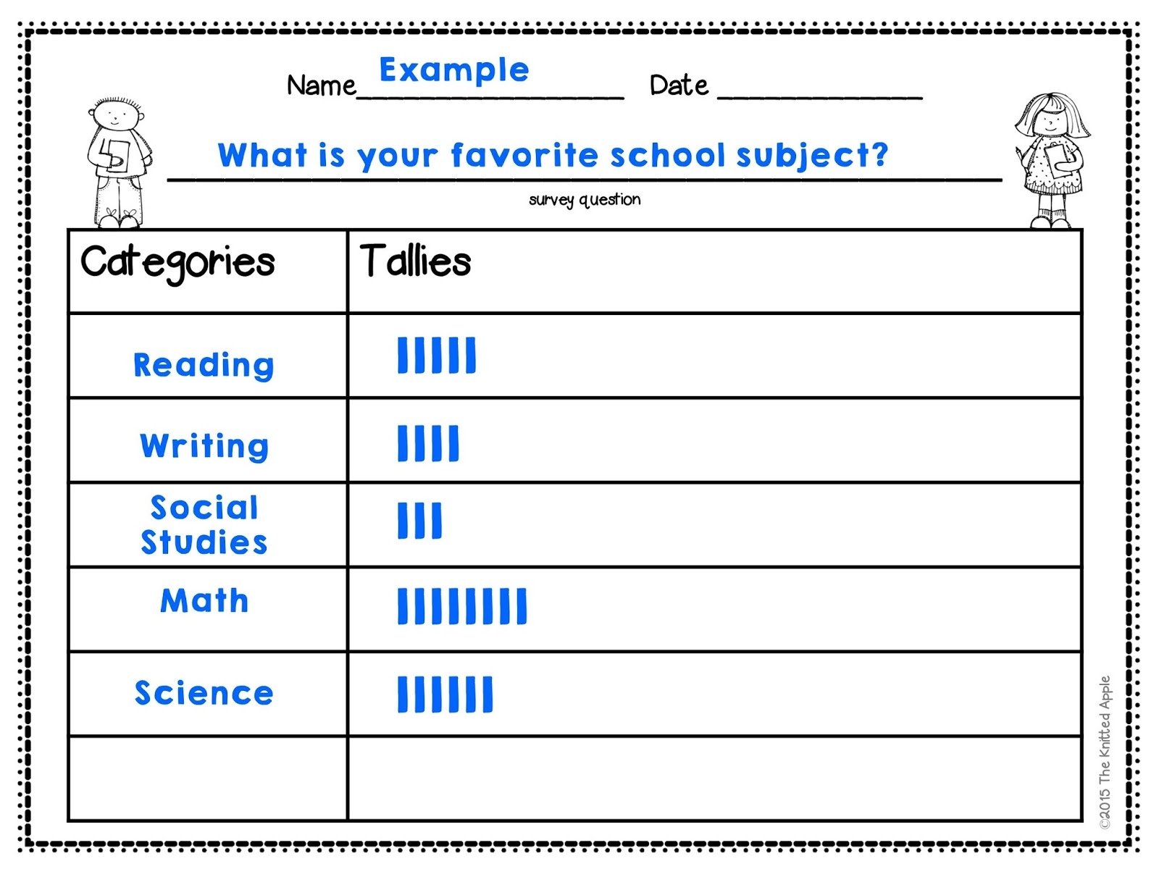The height and width of the screenshot is (869, 1159).
Task: Select the Social Studies category label
Action: click(x=204, y=525)
